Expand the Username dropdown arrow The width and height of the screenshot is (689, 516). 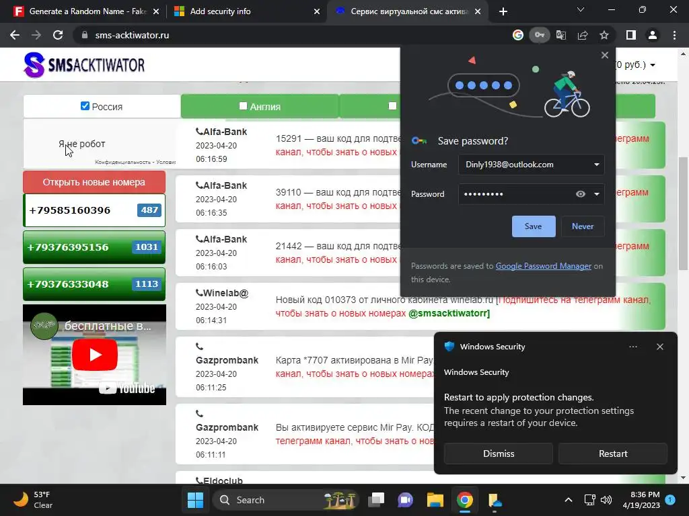[x=596, y=165]
